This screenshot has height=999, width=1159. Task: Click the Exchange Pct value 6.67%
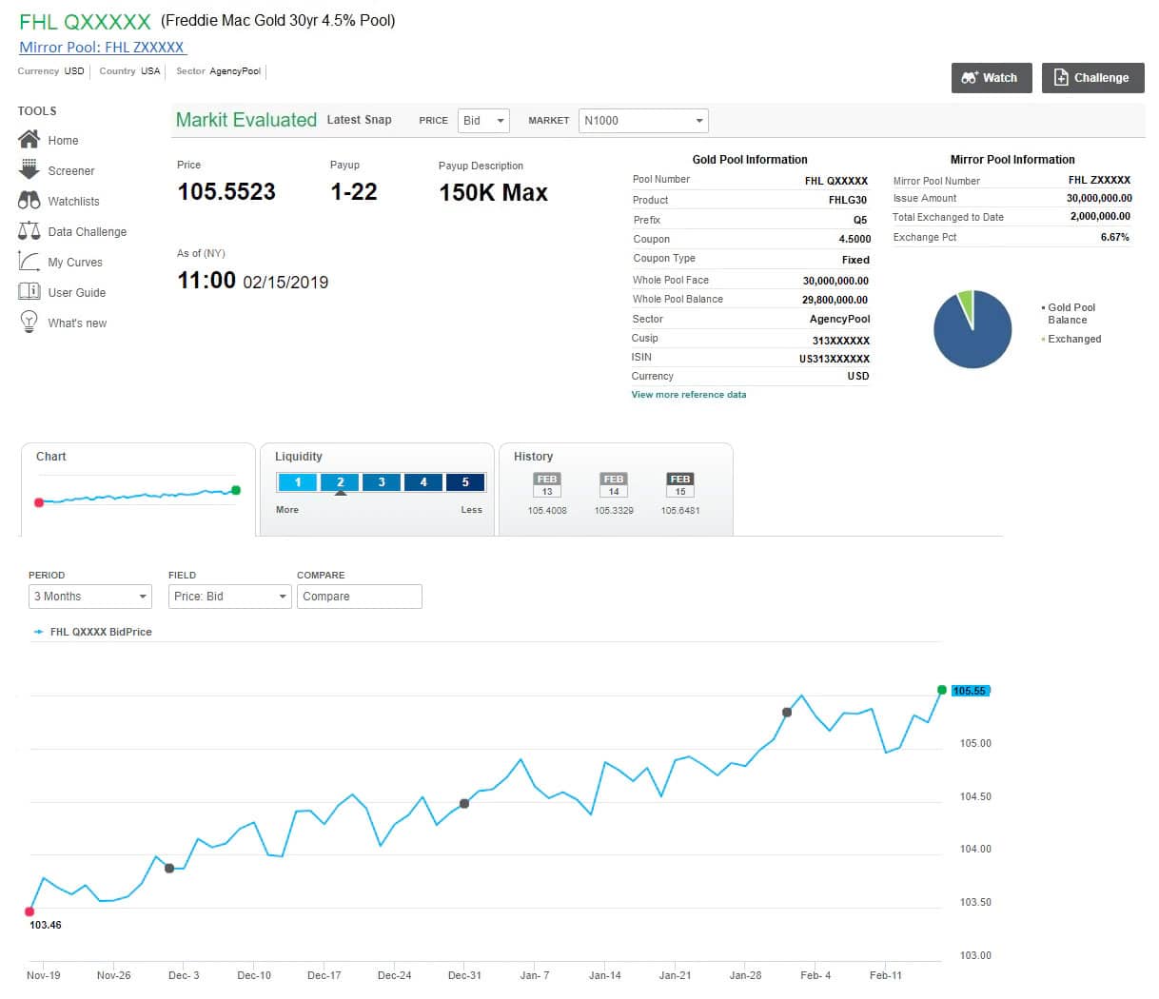click(1115, 237)
